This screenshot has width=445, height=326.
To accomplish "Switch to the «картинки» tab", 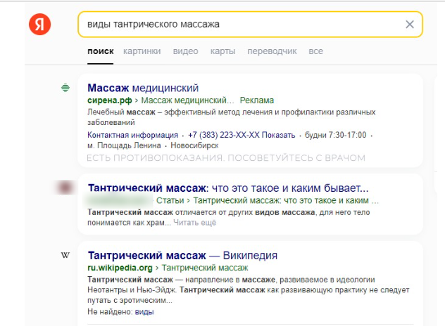I will click(x=142, y=51).
